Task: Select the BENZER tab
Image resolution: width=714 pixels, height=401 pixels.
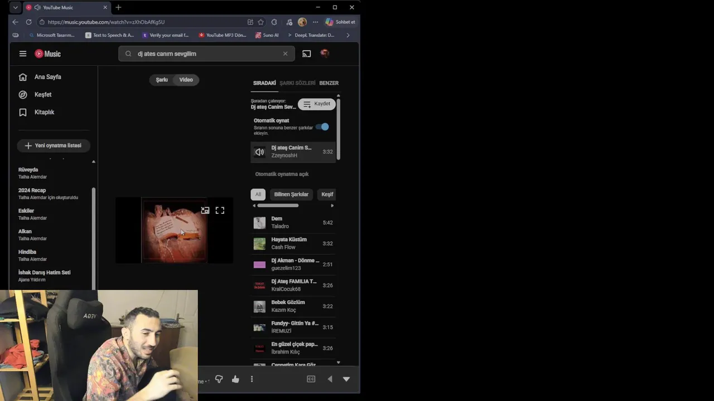Action: [329, 83]
